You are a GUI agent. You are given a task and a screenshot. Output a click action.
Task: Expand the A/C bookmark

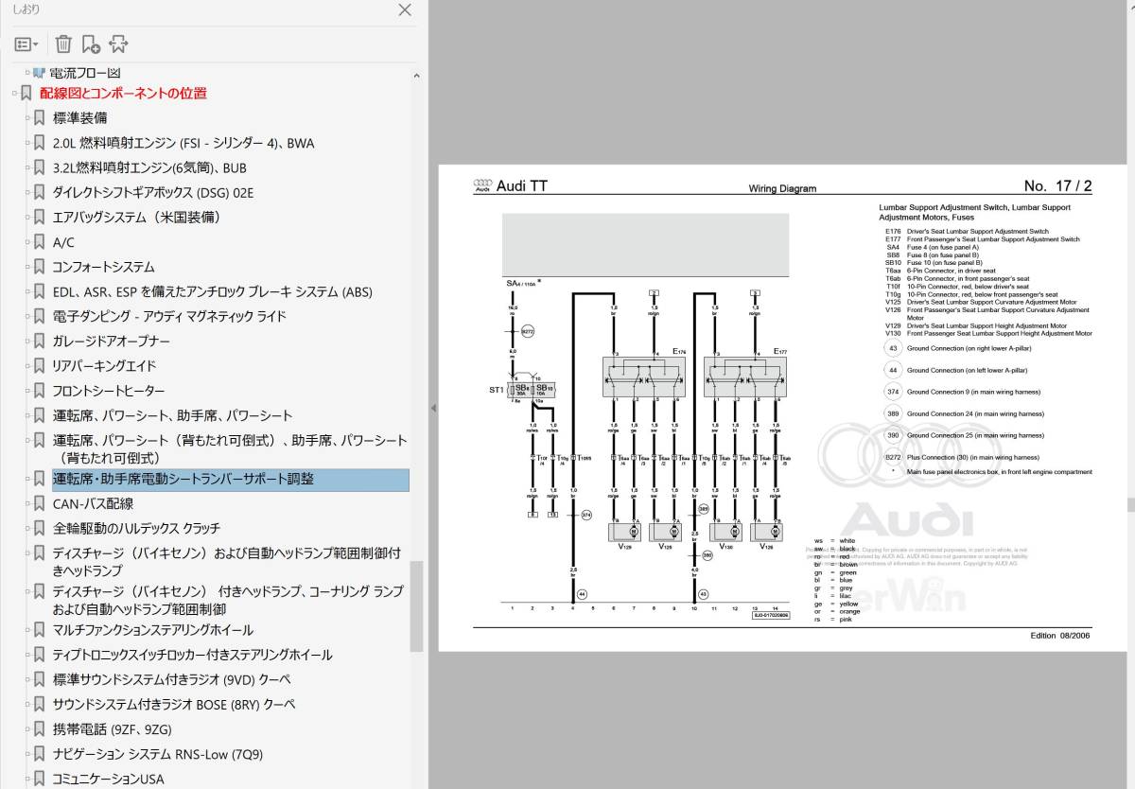27,242
